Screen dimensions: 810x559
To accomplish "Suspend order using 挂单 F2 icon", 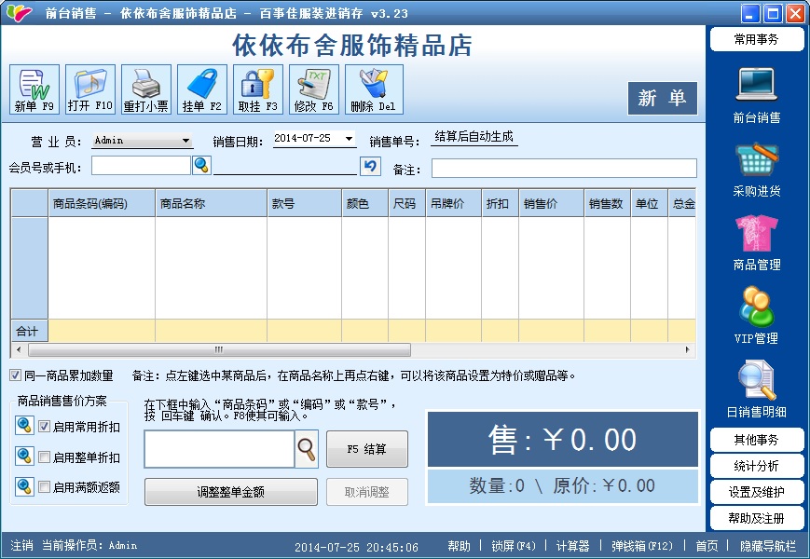I will 202,89.
